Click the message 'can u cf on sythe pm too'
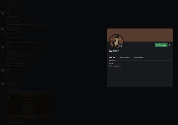Viewport: 178px width, 125px height. pos(14,123)
